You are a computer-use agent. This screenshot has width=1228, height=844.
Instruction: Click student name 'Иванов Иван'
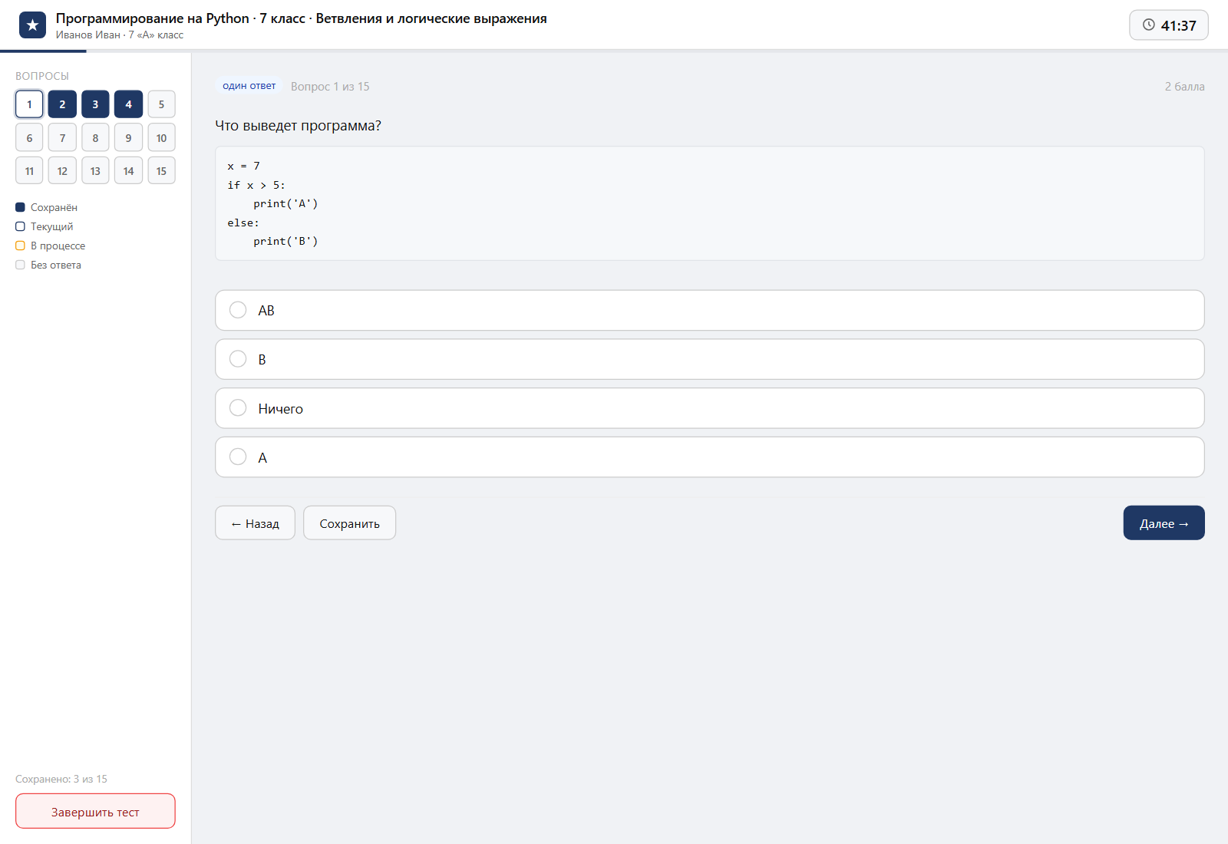point(87,35)
